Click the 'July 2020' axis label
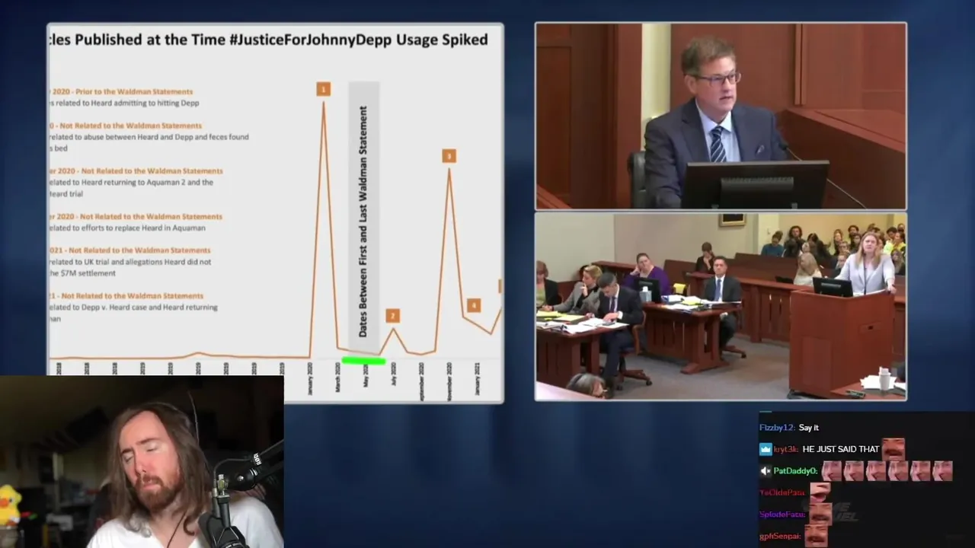This screenshot has width=975, height=548. [x=394, y=374]
